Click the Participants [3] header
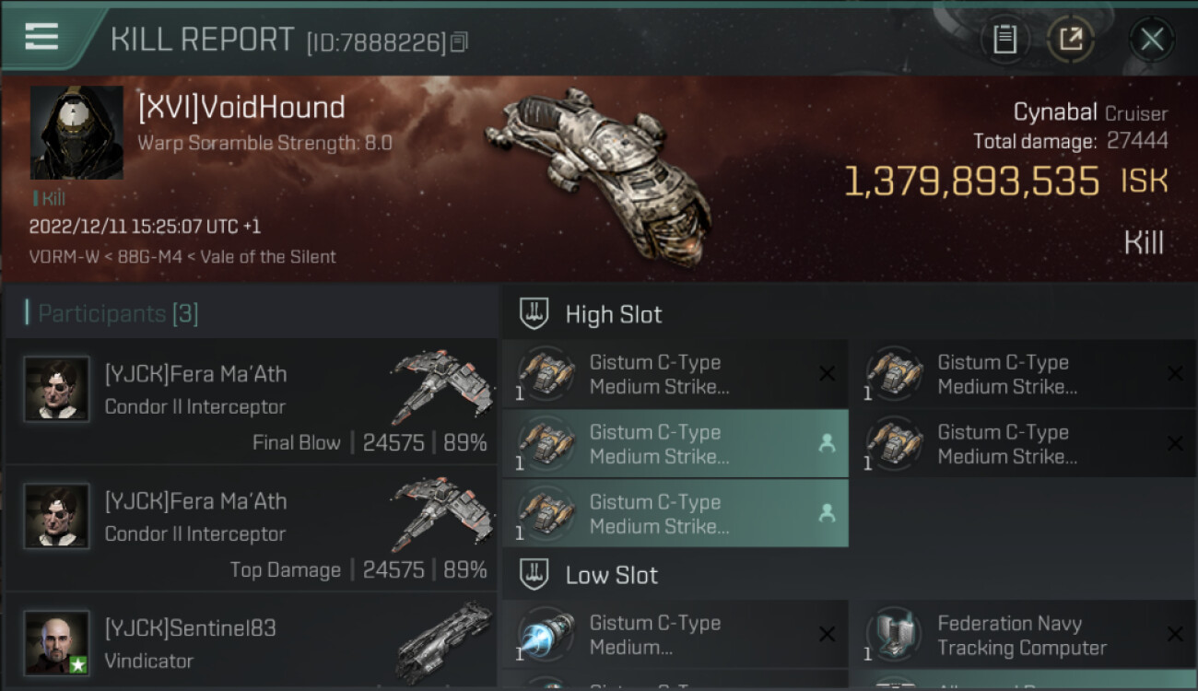1198x691 pixels. [112, 313]
